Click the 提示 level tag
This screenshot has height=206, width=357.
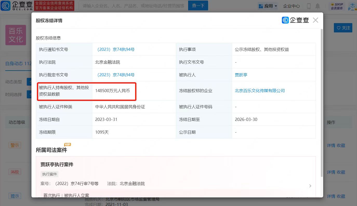tap(15, 196)
